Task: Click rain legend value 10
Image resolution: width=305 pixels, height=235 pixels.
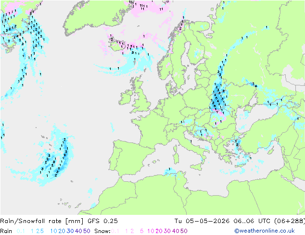Action: (x=53, y=231)
